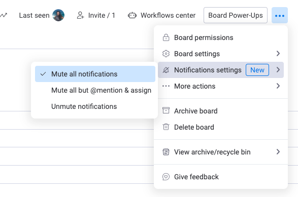The height and width of the screenshot is (197, 298).
Task: Open Board Power-Ups button
Action: tap(236, 15)
